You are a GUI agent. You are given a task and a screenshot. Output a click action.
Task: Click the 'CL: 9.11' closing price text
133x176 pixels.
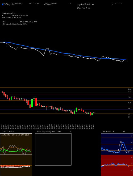tap(48, 5)
